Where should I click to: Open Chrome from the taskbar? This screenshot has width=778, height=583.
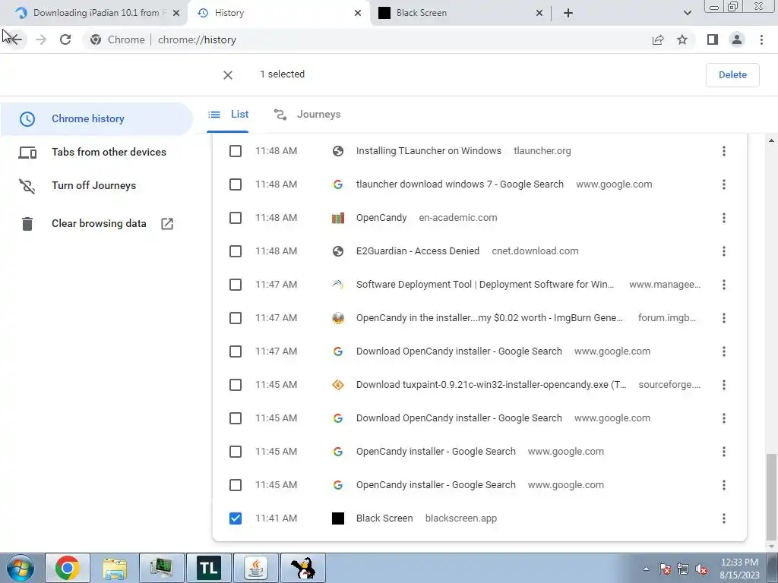tap(68, 568)
